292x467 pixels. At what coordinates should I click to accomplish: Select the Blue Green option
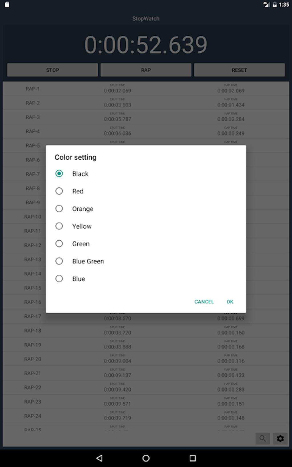click(59, 261)
